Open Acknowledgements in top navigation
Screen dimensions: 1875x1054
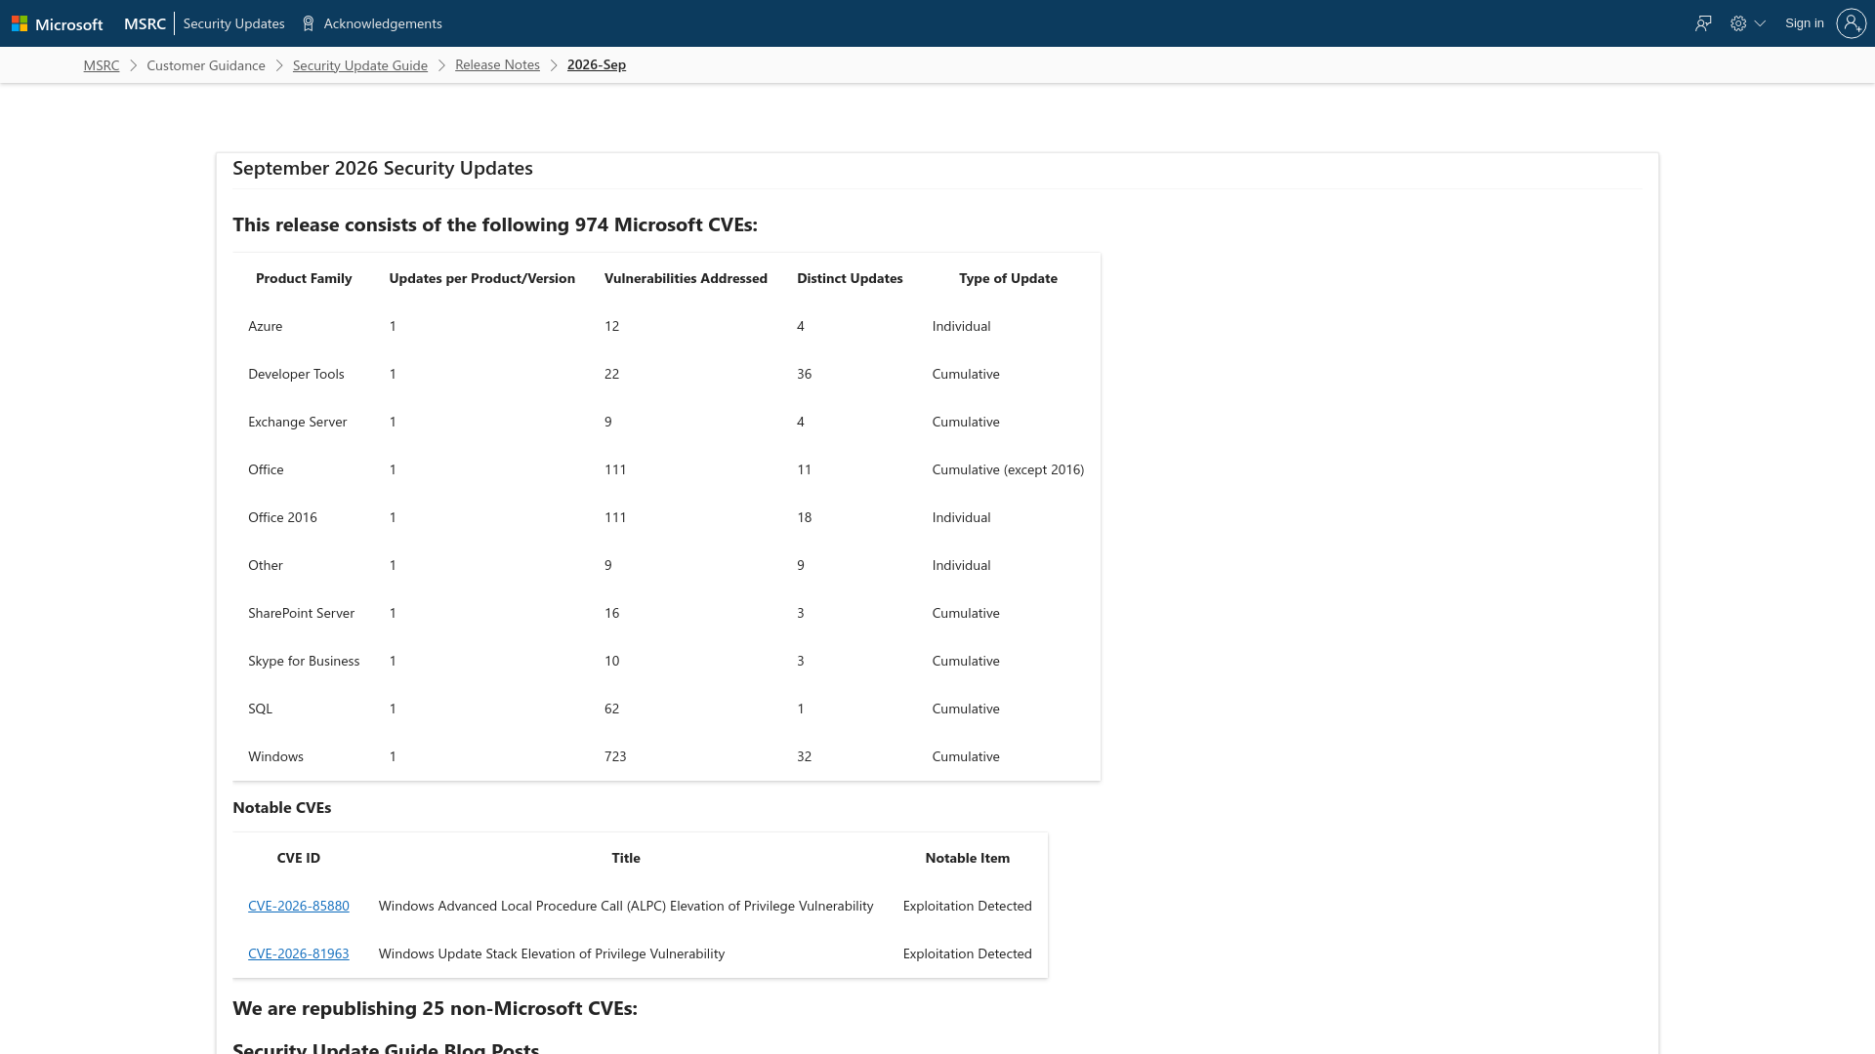pos(383,23)
